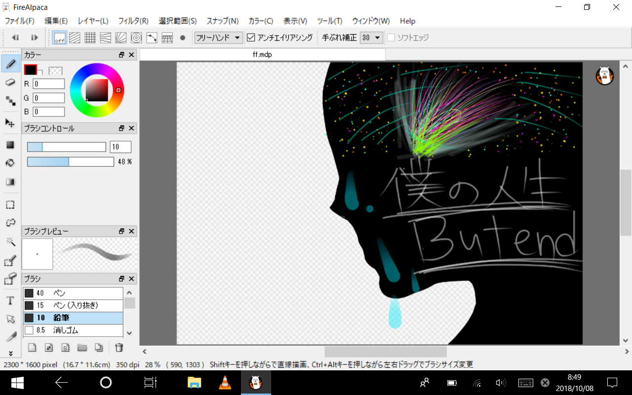Open the 手ぶれ補正 value dropdown
The width and height of the screenshot is (632, 395).
pos(372,38)
